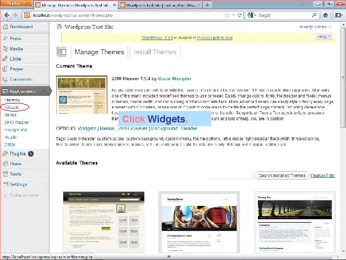Open the Feature Filter link
The width and height of the screenshot is (346, 260).
[x=323, y=175]
